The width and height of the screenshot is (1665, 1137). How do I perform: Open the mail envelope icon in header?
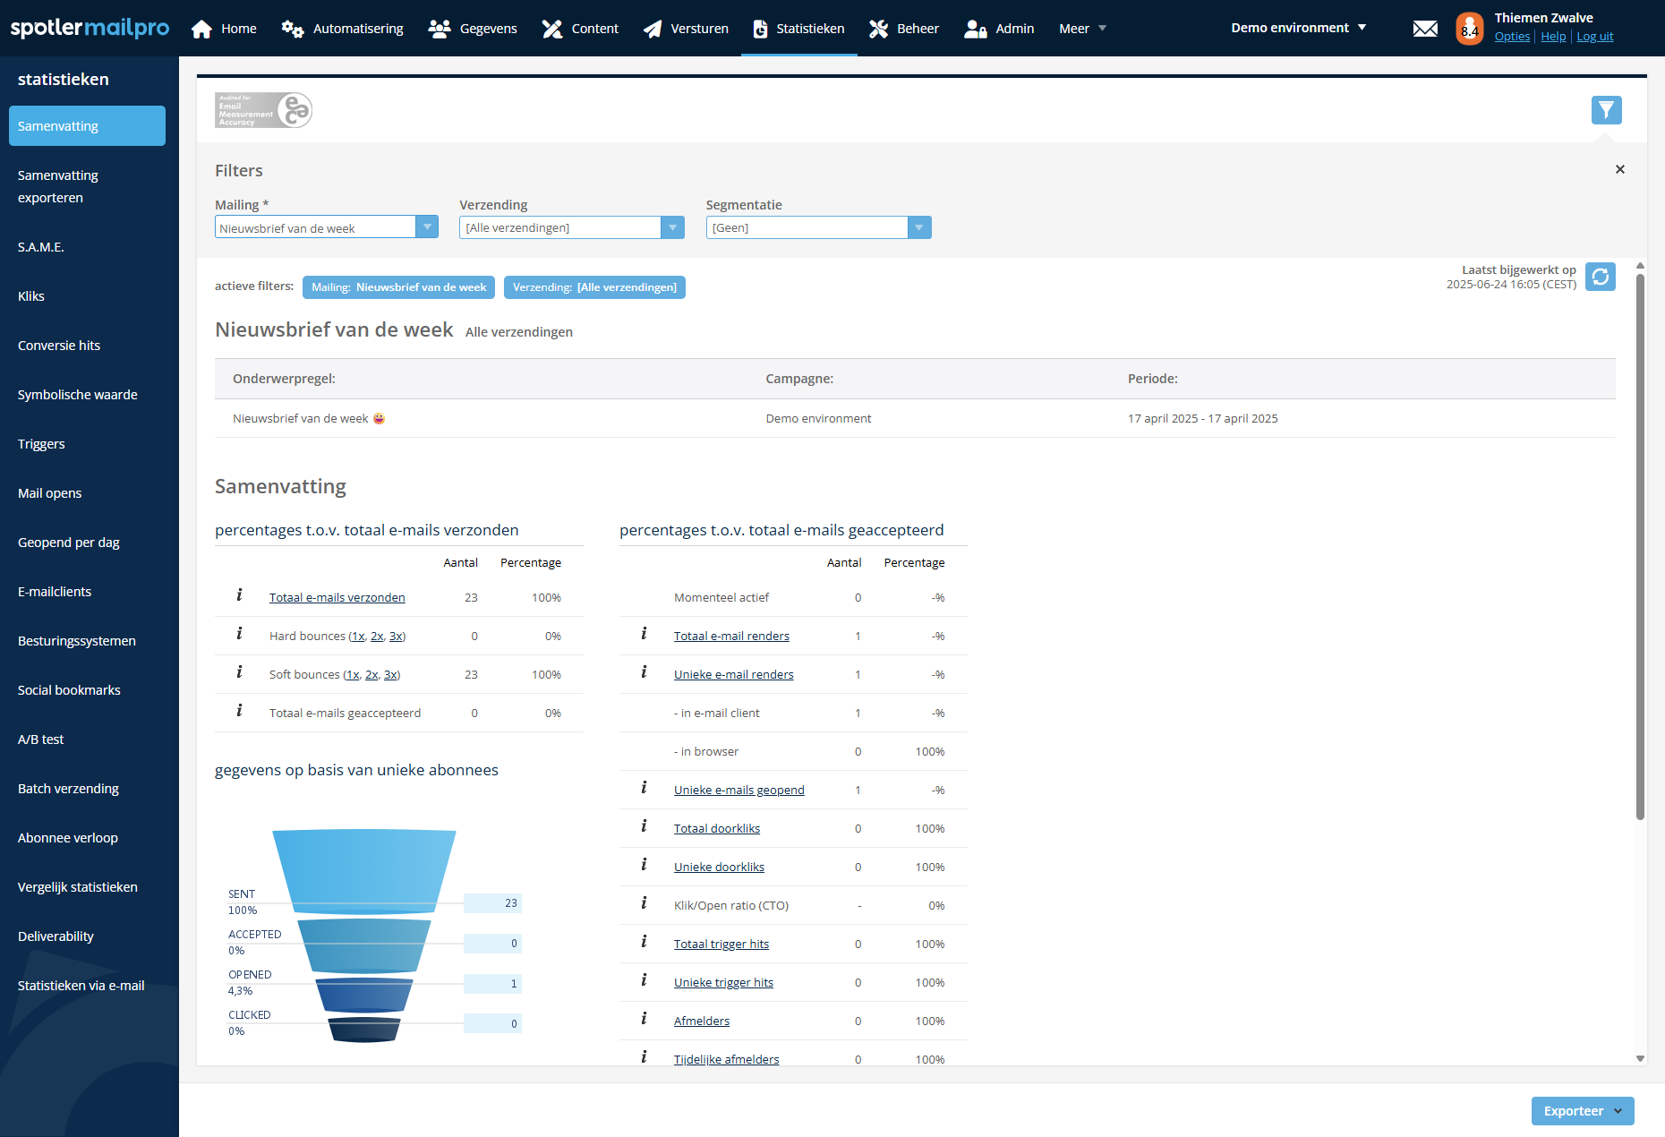click(x=1425, y=29)
